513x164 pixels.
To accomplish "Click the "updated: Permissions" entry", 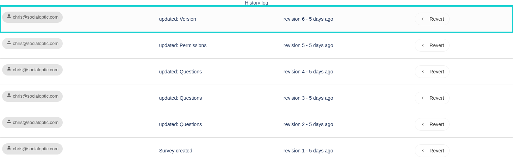I will point(183,45).
